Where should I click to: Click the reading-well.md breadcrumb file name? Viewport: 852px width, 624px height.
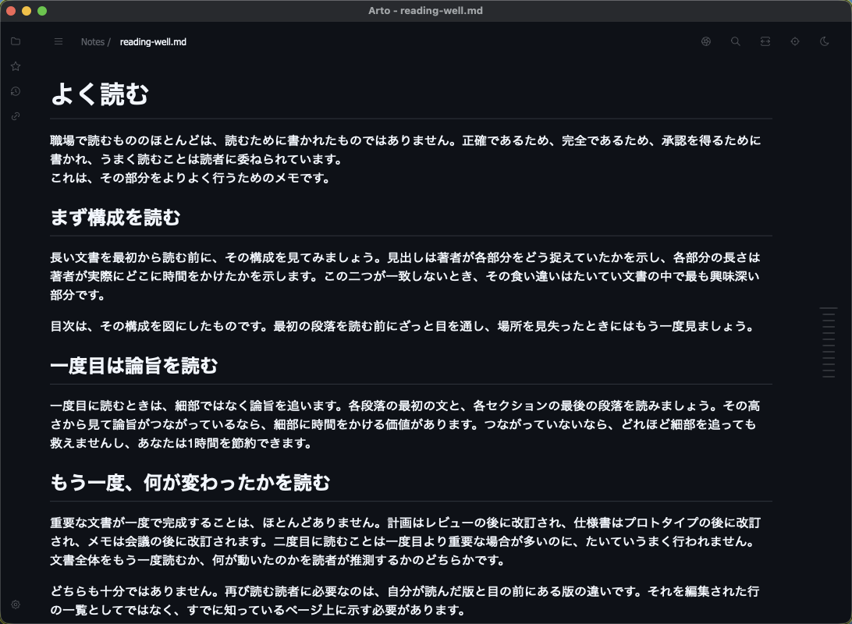(153, 42)
